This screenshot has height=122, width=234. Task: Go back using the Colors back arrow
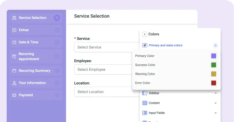point(145,34)
